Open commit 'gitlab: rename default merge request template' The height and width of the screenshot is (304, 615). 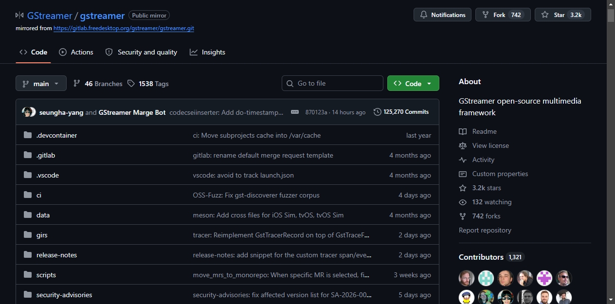[263, 155]
